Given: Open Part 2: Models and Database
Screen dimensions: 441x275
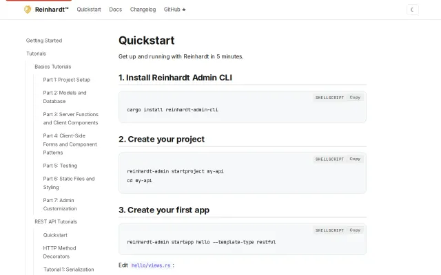Looking at the screenshot, I should (65, 97).
